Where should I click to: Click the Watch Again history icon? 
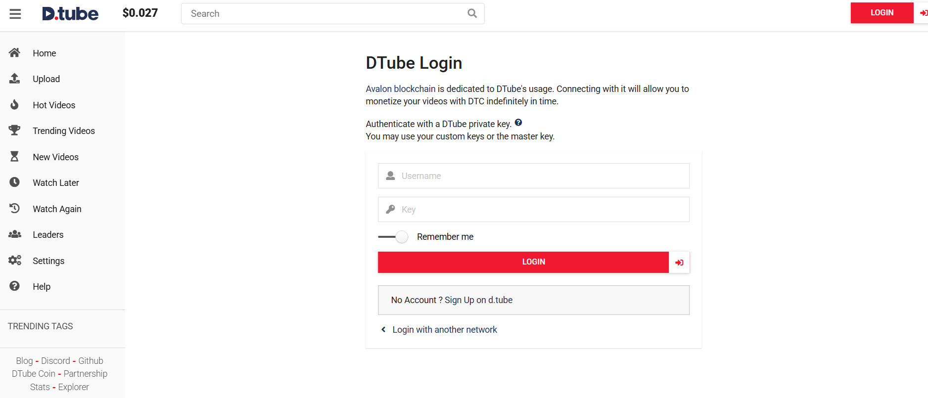coord(14,208)
